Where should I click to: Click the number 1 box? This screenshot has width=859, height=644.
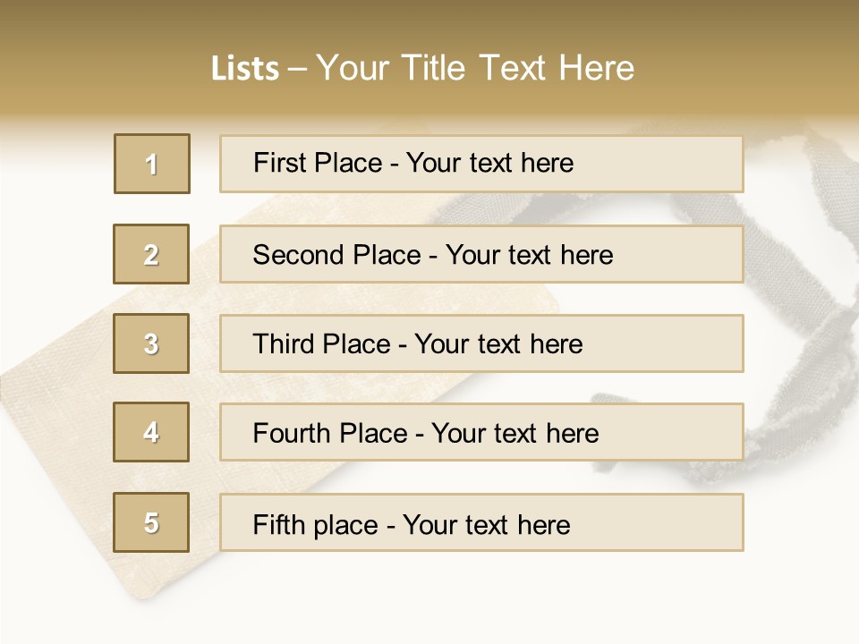[152, 164]
